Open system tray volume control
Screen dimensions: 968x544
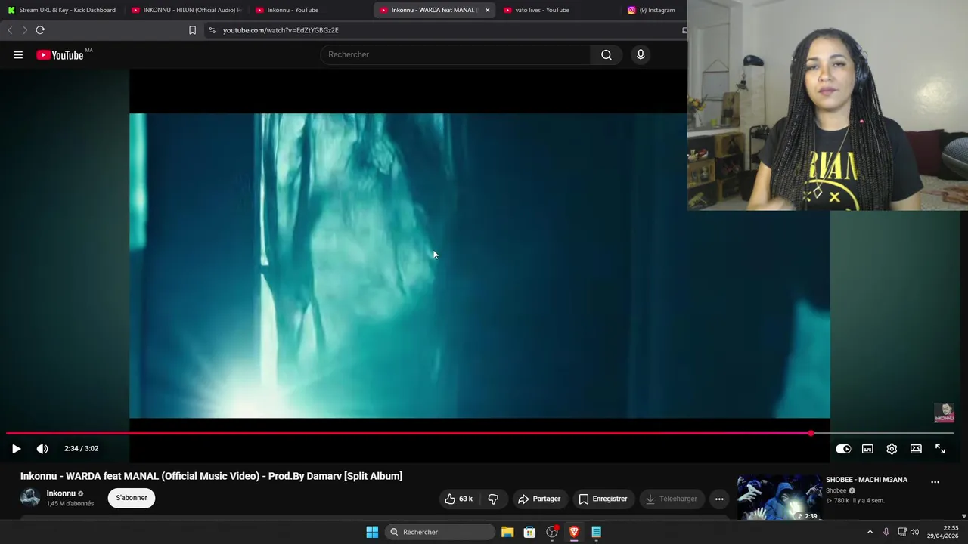click(915, 532)
